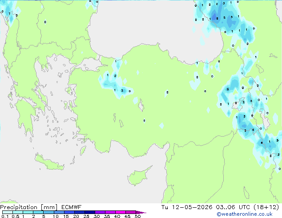Viewport: 282px width, 218px height.
Task: Click the legend swatch between 2 and 5
Action: [x=38, y=212]
